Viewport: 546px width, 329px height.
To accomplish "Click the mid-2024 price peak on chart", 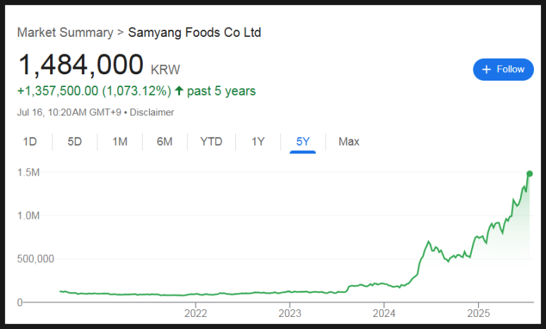I will point(428,241).
